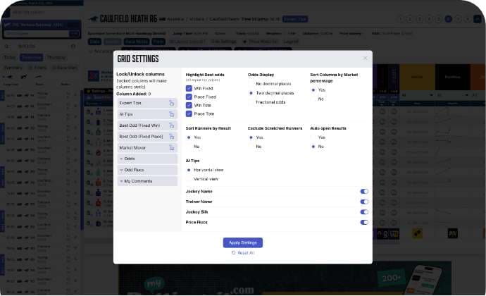Open the Legend link in background page

[x=291, y=42]
